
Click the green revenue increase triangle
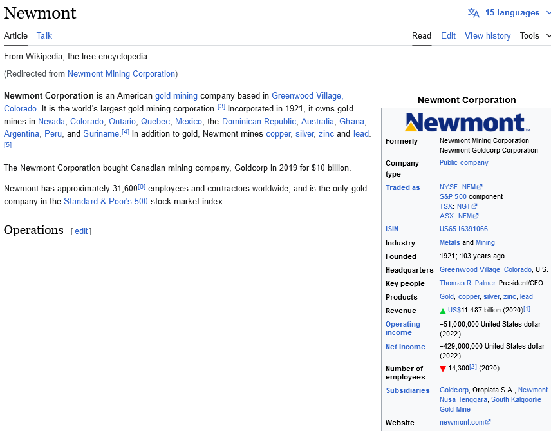(x=443, y=311)
